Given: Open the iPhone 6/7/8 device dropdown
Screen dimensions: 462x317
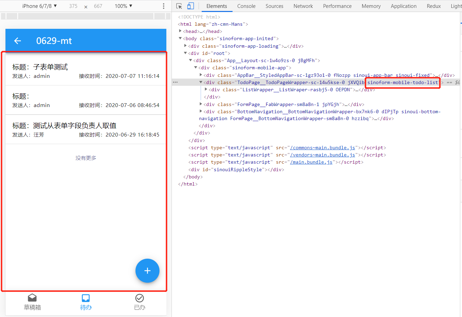Looking at the screenshot, I should click(39, 6).
